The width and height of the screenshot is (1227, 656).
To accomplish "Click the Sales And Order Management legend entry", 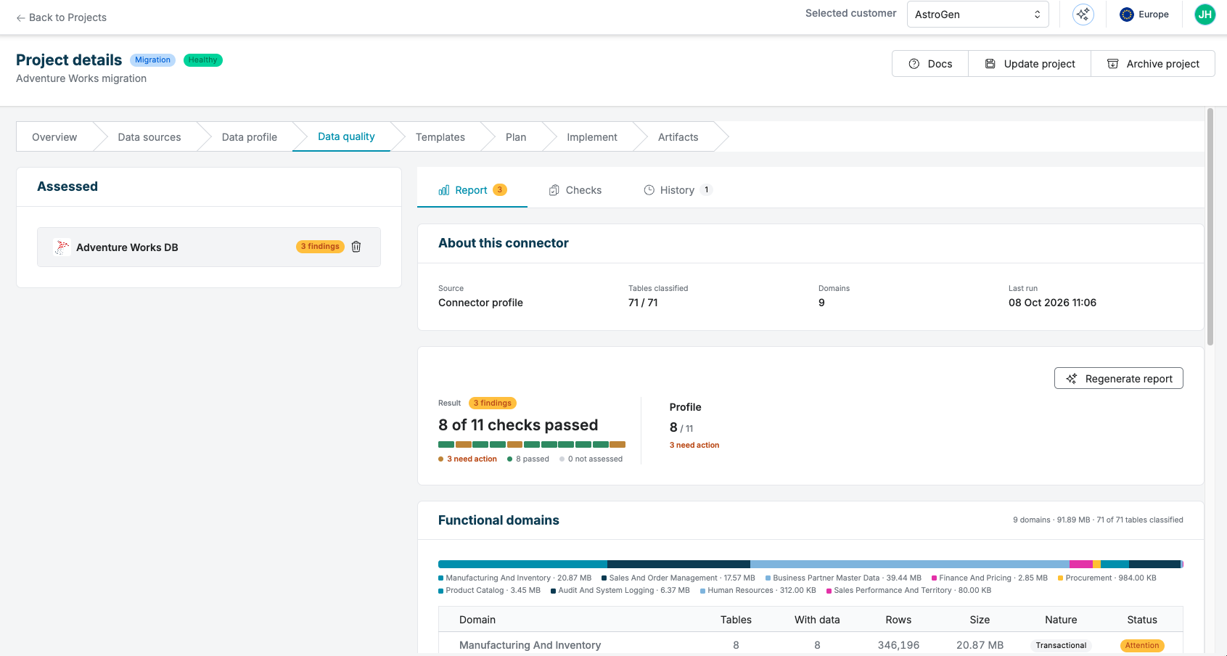I will pos(678,578).
